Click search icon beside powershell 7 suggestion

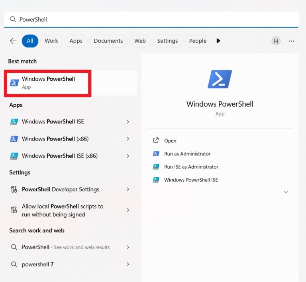pos(14,264)
